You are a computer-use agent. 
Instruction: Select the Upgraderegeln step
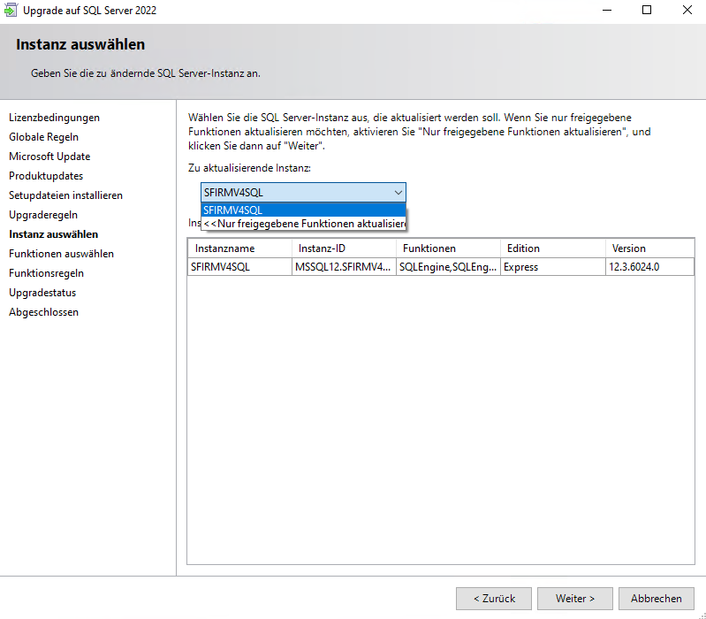click(x=43, y=215)
